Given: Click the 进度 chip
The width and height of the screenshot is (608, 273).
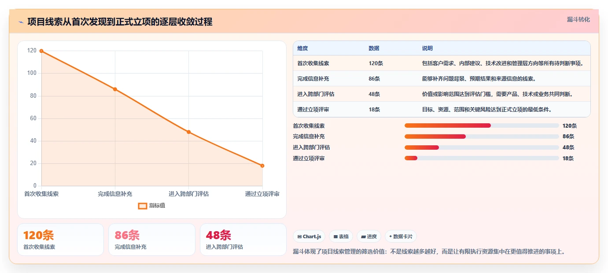Looking at the screenshot, I should coord(369,236).
